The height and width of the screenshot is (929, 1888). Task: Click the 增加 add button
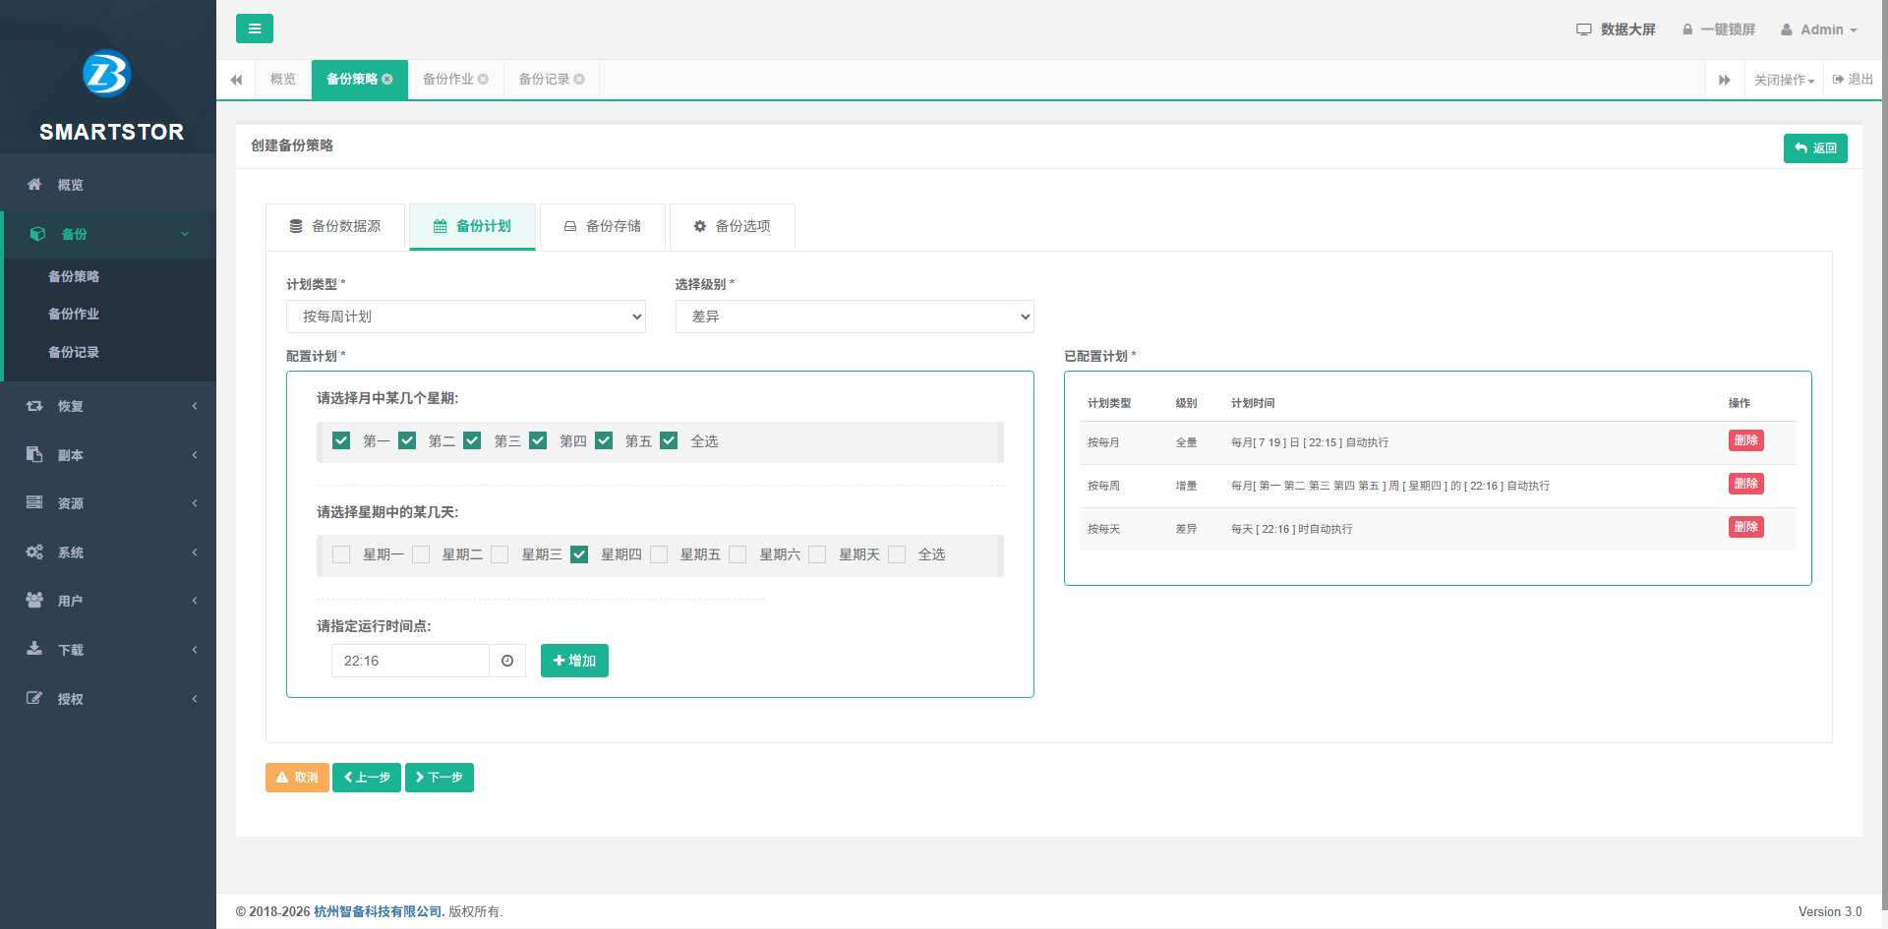tap(574, 661)
